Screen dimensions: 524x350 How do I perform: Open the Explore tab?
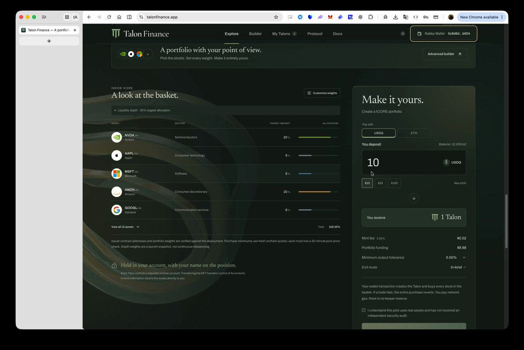pos(232,34)
